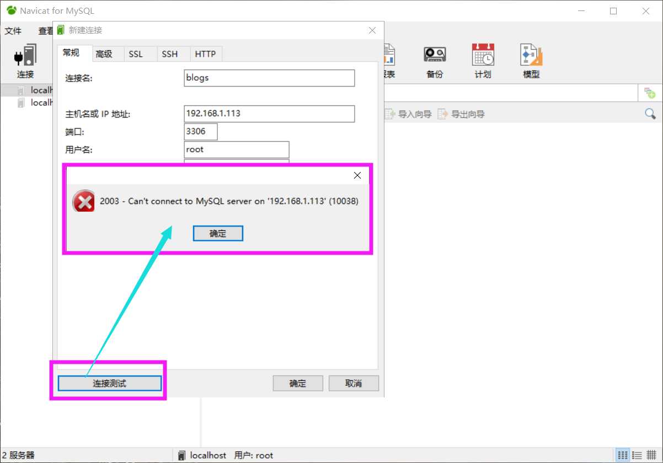Maximize the Navicat main window
The image size is (663, 463).
(613, 10)
